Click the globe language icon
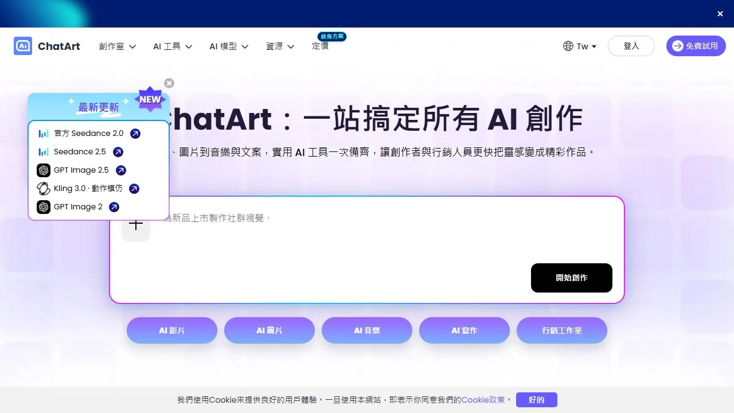This screenshot has width=734, height=413. click(x=568, y=46)
